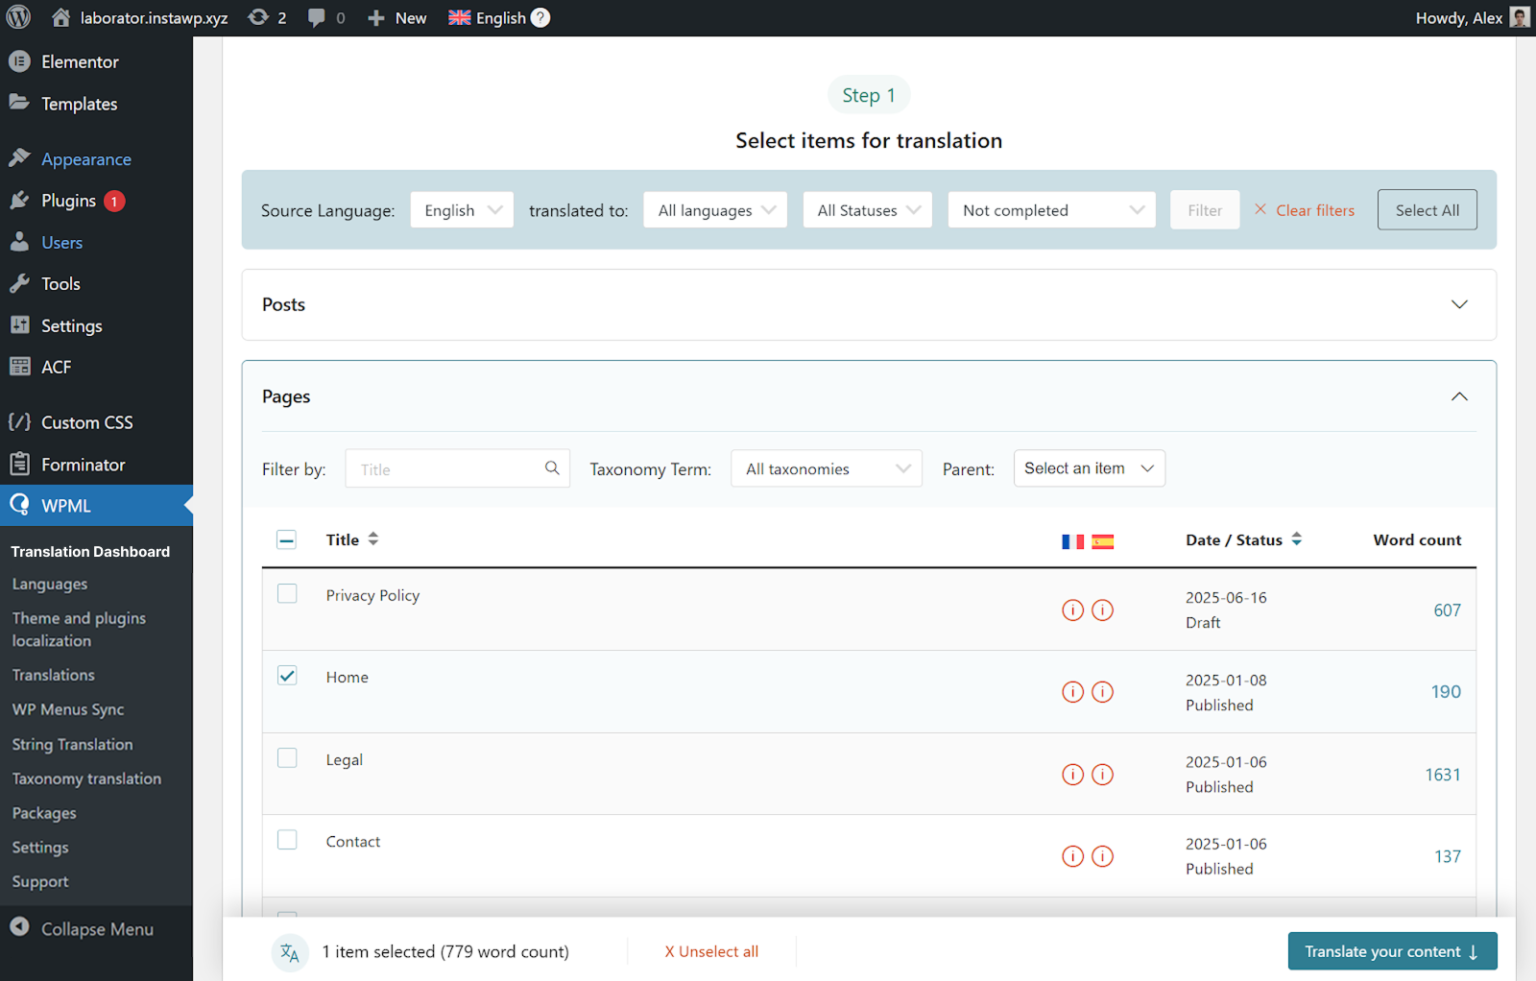Open the comments bubble icon
Image resolution: width=1536 pixels, height=981 pixels.
(x=317, y=17)
